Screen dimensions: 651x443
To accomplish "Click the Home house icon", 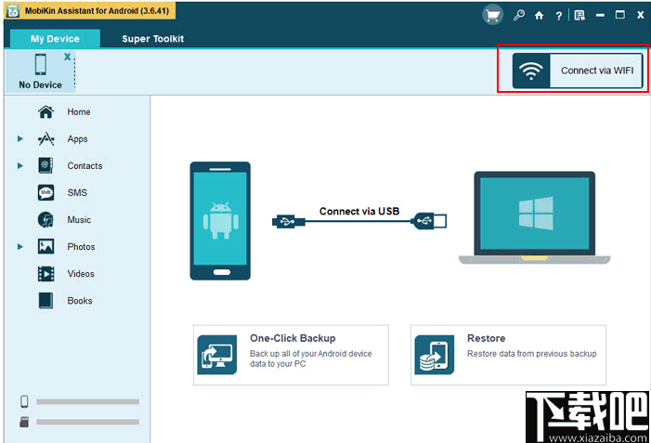I will (46, 111).
